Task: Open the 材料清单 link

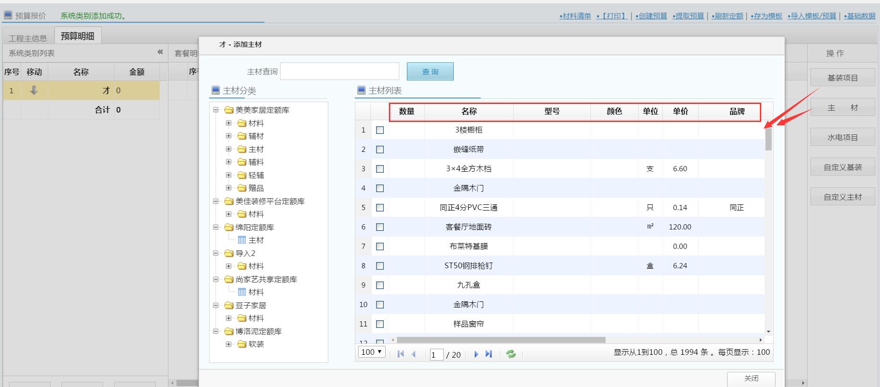Action: (575, 16)
